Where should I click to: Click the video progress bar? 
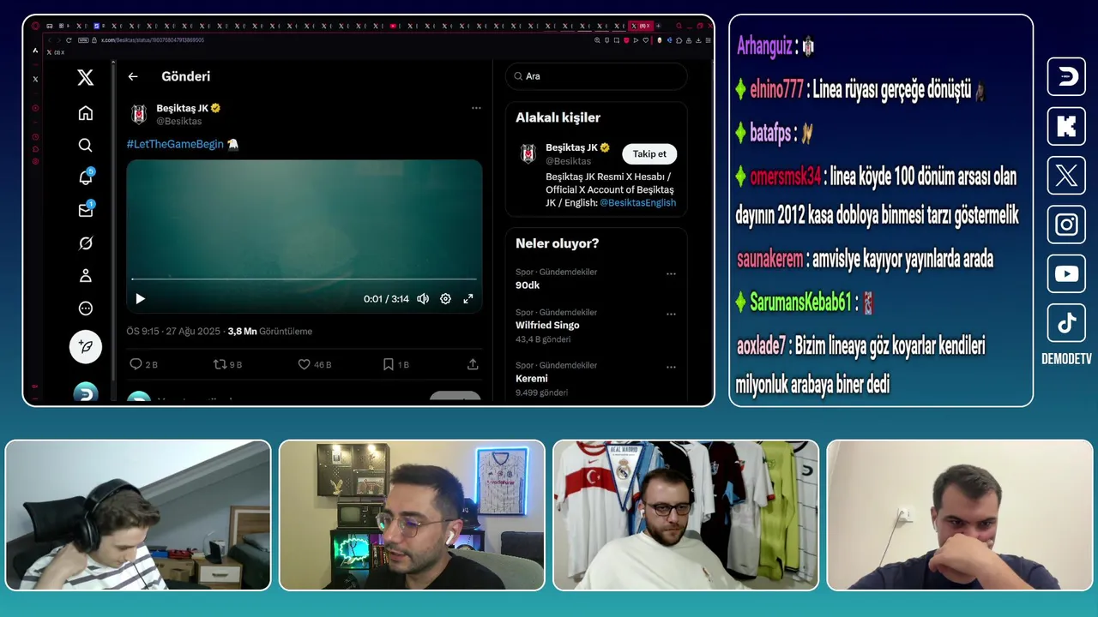pos(305,279)
